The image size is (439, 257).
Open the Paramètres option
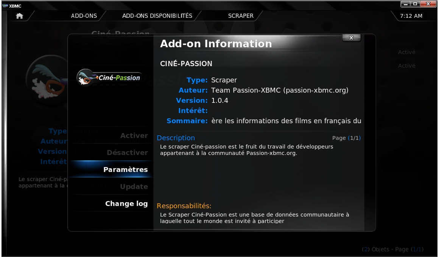pyautogui.click(x=111, y=169)
